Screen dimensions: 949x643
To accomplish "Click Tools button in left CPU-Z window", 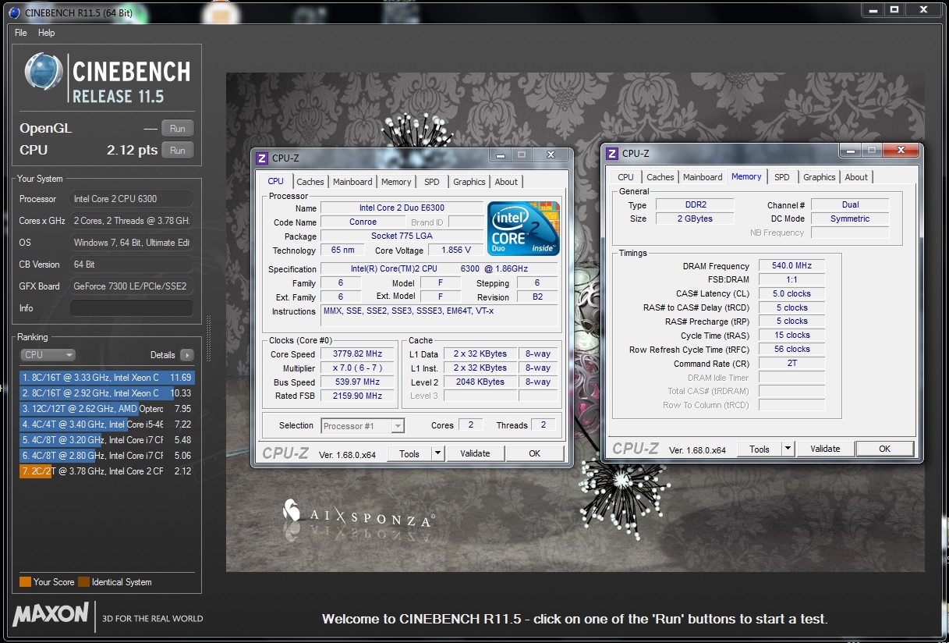I will [x=410, y=453].
